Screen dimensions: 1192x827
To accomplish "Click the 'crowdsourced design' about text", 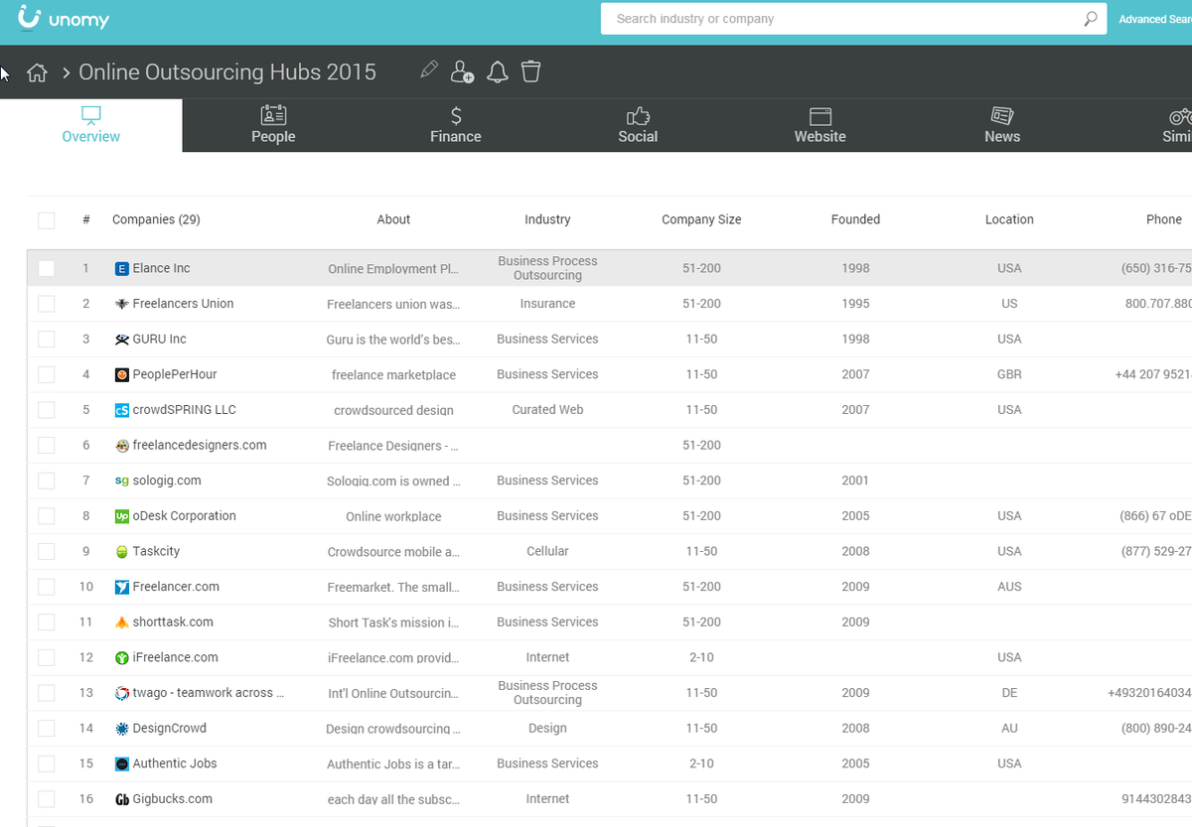I will click(393, 410).
